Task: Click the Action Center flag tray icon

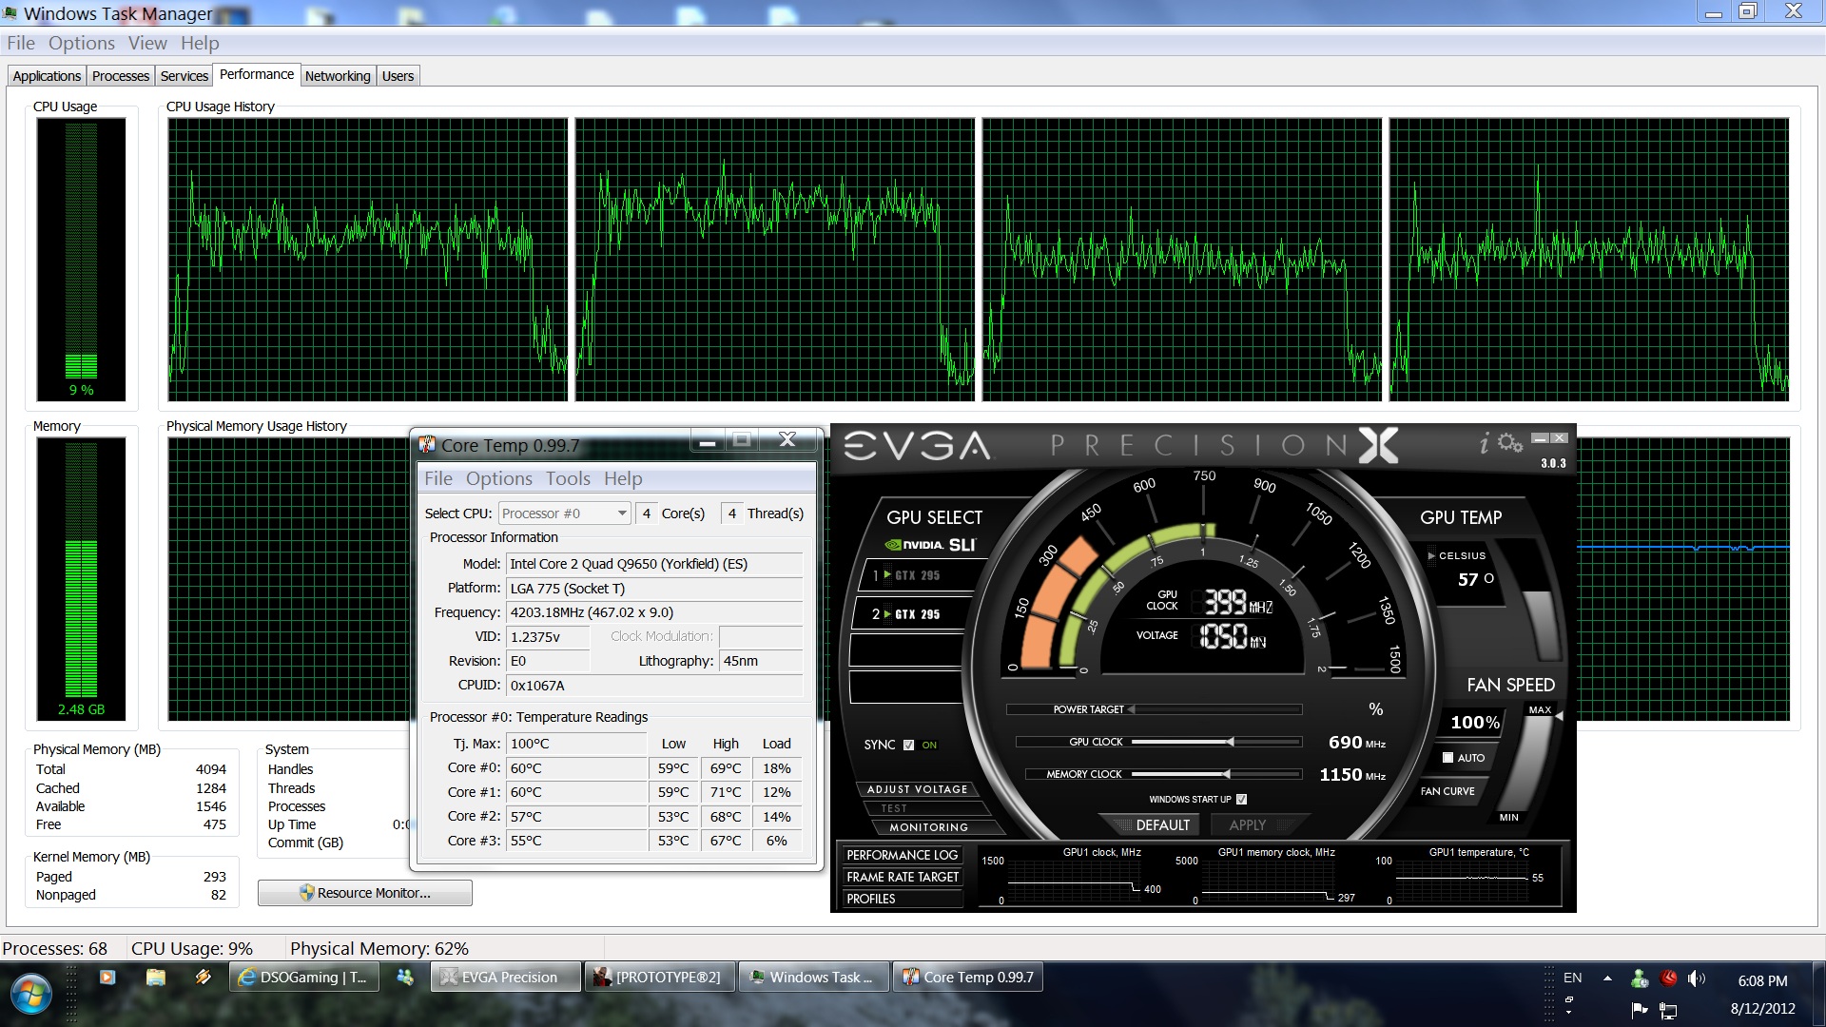Action: (x=1639, y=1009)
